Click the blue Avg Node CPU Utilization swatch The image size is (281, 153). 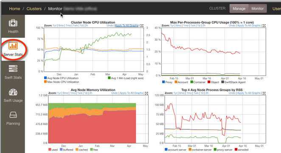45,78
